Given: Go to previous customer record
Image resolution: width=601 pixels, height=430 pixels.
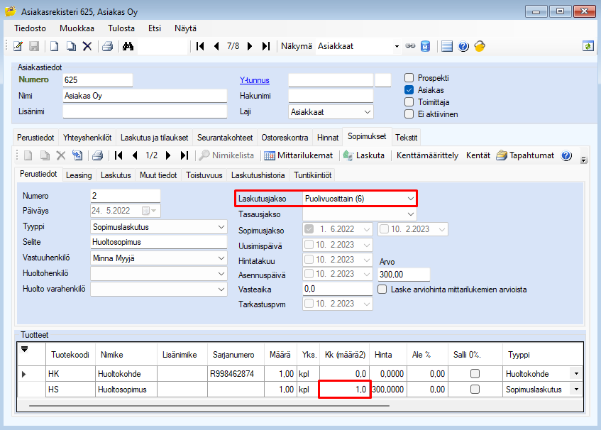Looking at the screenshot, I should (x=216, y=46).
